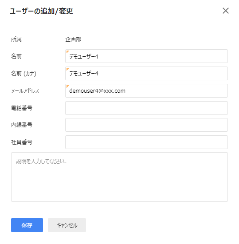The width and height of the screenshot is (239, 244).
Task: Click the キャンセル button
Action: [67, 225]
